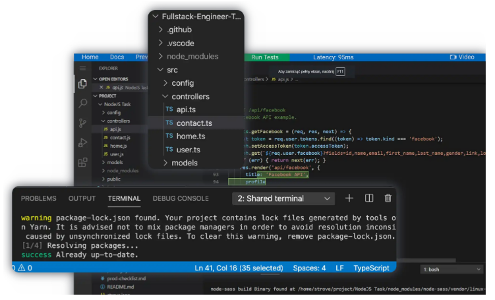The width and height of the screenshot is (495, 300).
Task: Open contact.ts in the file tree
Action: 196,123
